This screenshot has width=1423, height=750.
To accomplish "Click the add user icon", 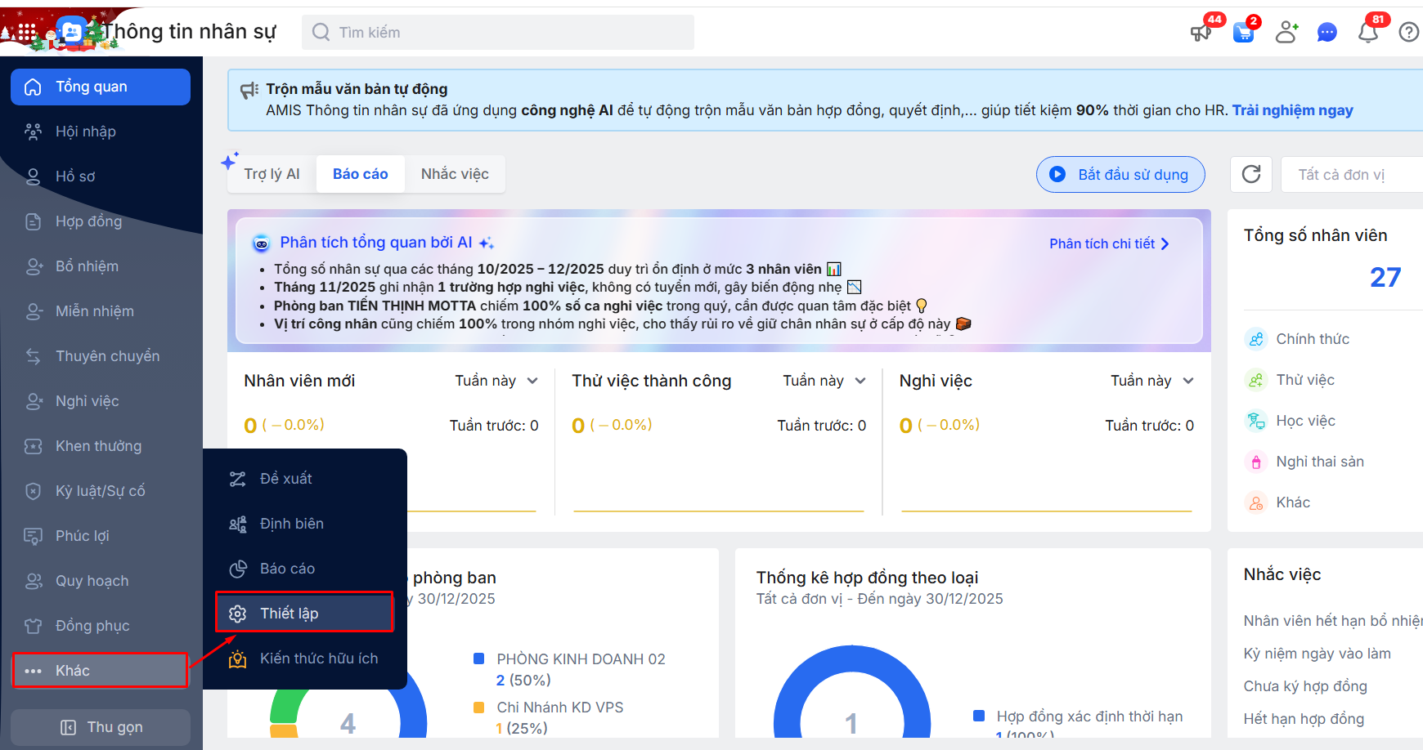I will tap(1286, 33).
